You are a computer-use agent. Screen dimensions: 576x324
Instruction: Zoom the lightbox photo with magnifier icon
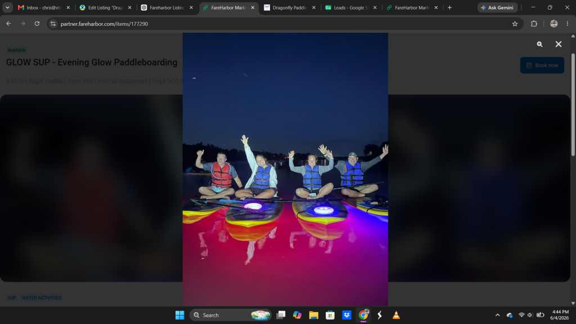click(x=539, y=44)
